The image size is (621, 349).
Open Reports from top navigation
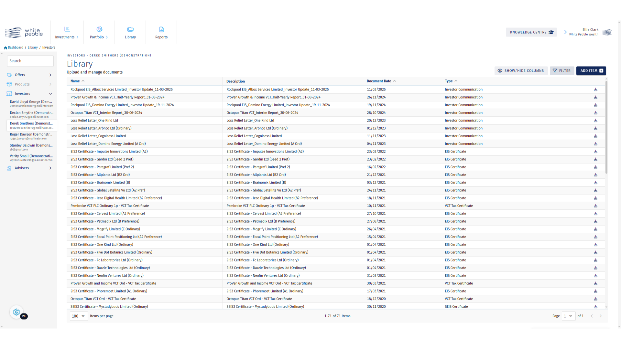click(161, 32)
